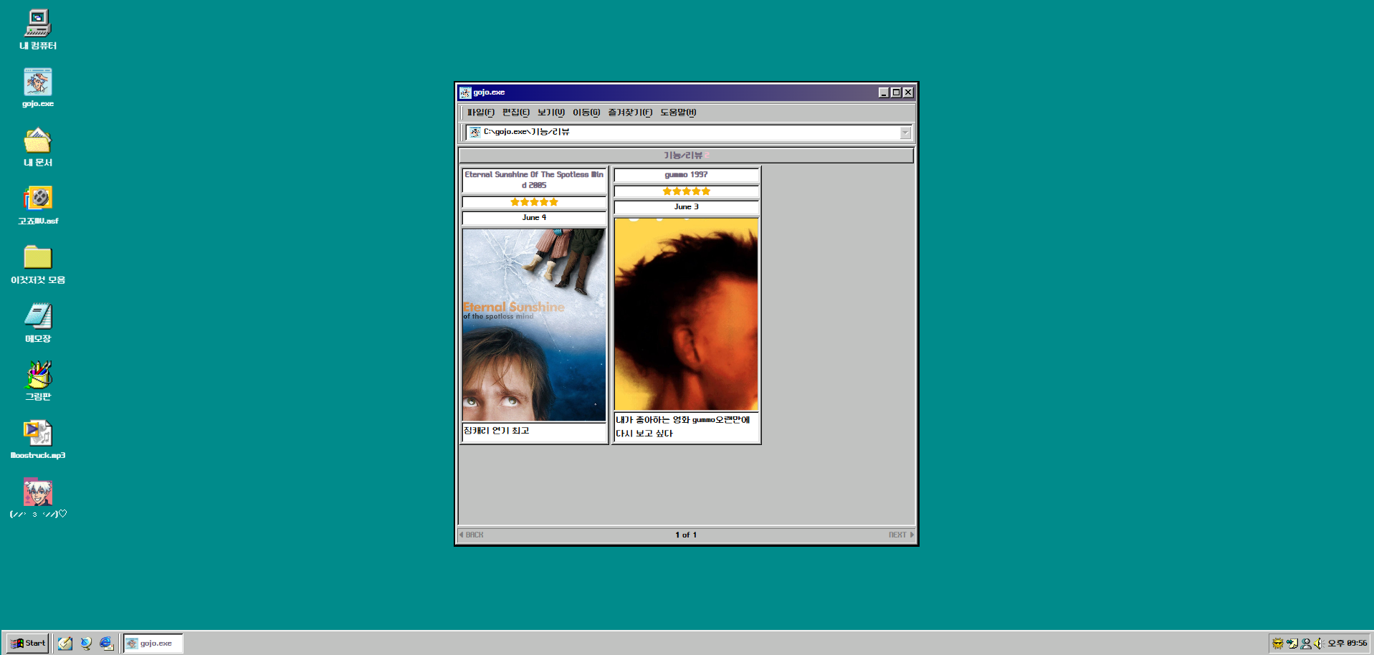Click the star rating under gummo 1997

[x=686, y=191]
